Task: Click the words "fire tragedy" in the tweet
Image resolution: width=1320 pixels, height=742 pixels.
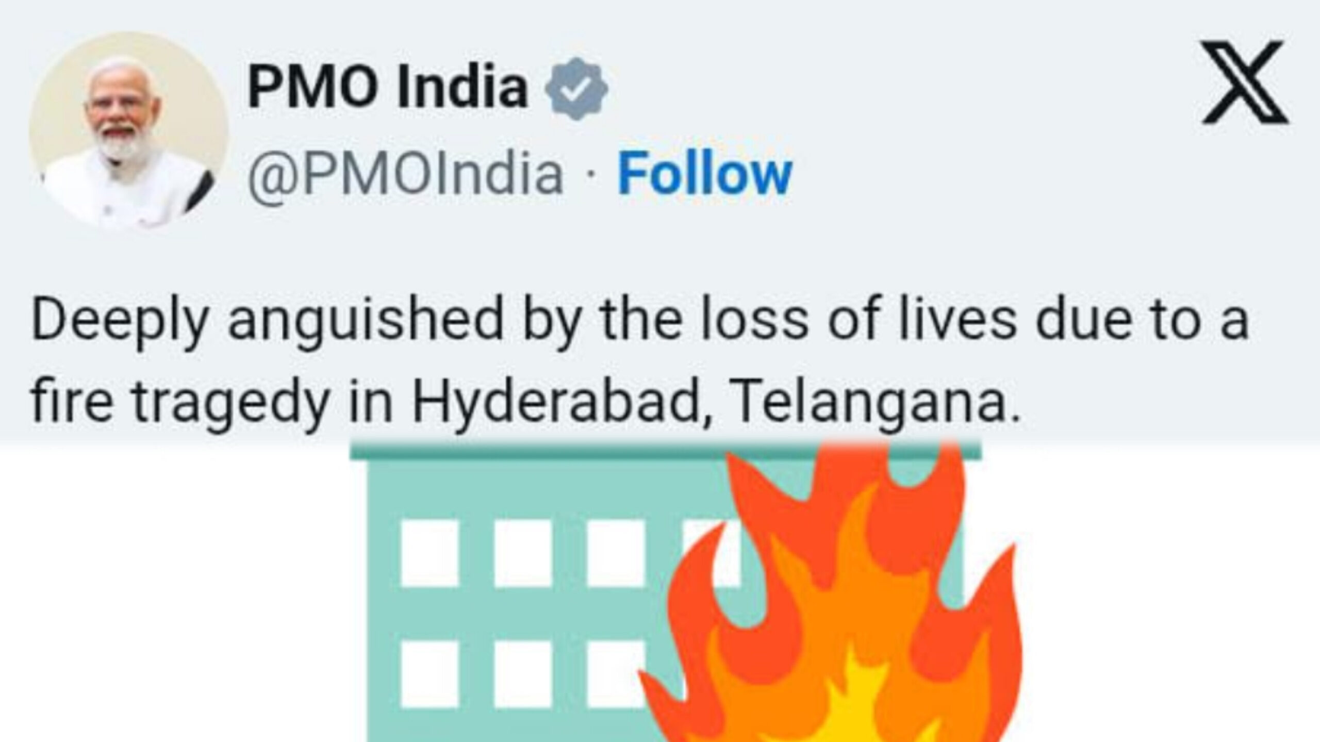Action: (x=180, y=403)
